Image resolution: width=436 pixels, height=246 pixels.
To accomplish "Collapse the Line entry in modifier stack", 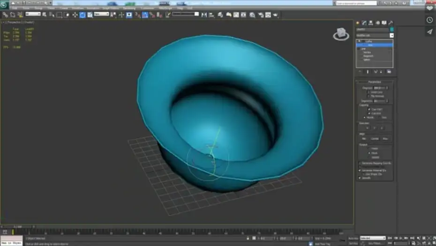I will point(359,49).
